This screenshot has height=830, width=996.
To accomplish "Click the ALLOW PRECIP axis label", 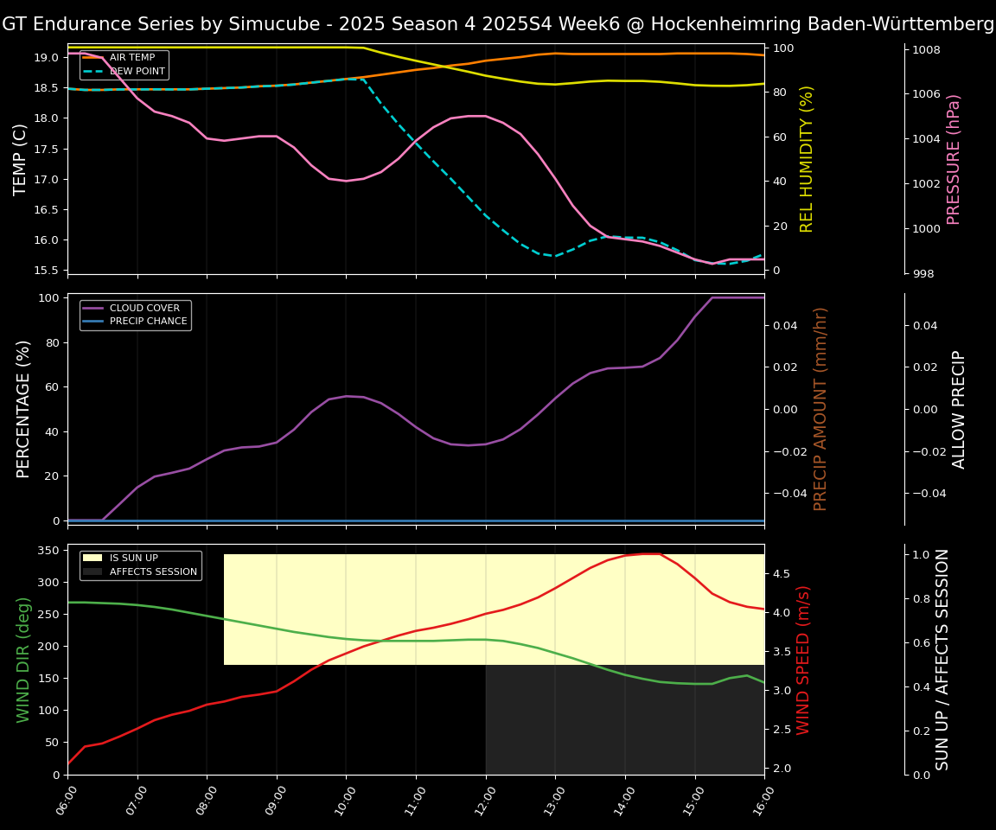I will tap(959, 409).
